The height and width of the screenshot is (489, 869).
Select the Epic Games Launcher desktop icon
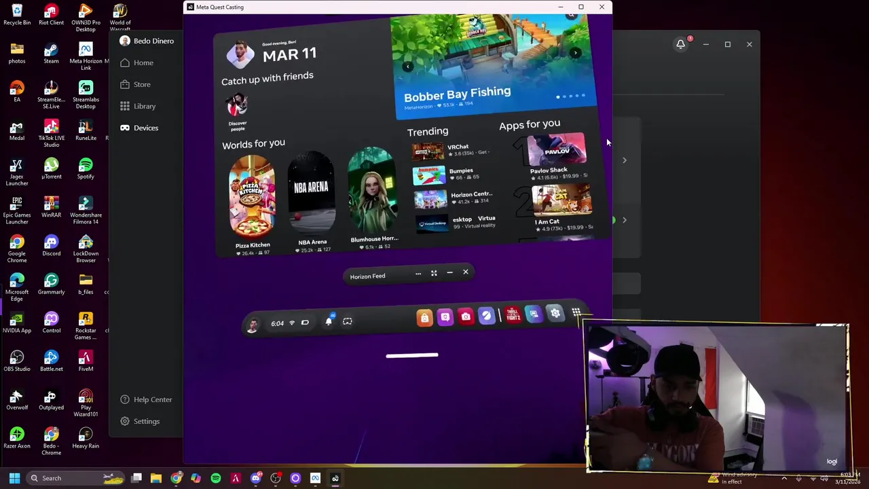coord(17,211)
